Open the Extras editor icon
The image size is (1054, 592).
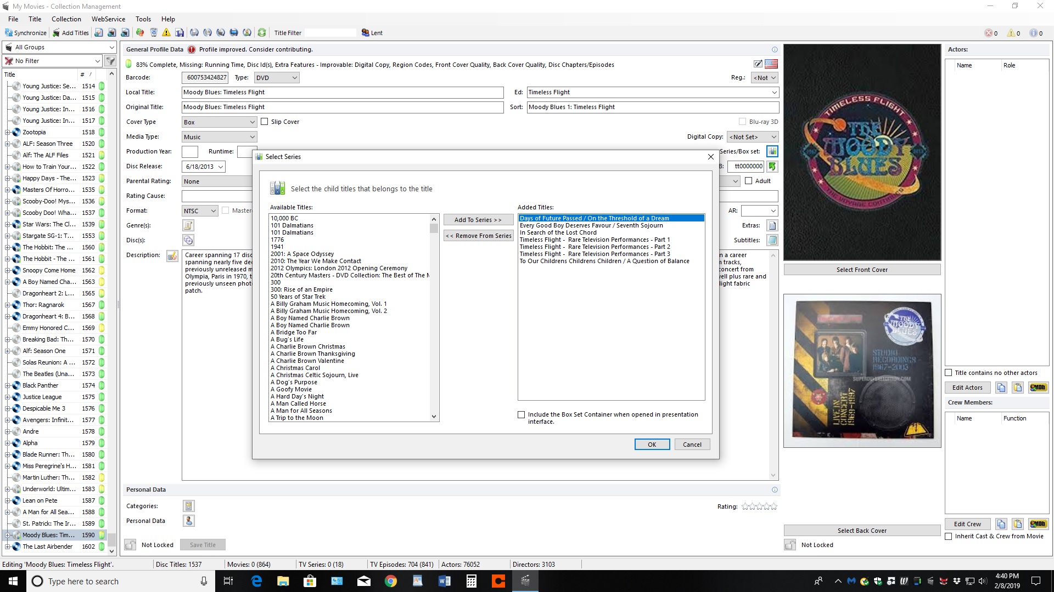pos(772,225)
